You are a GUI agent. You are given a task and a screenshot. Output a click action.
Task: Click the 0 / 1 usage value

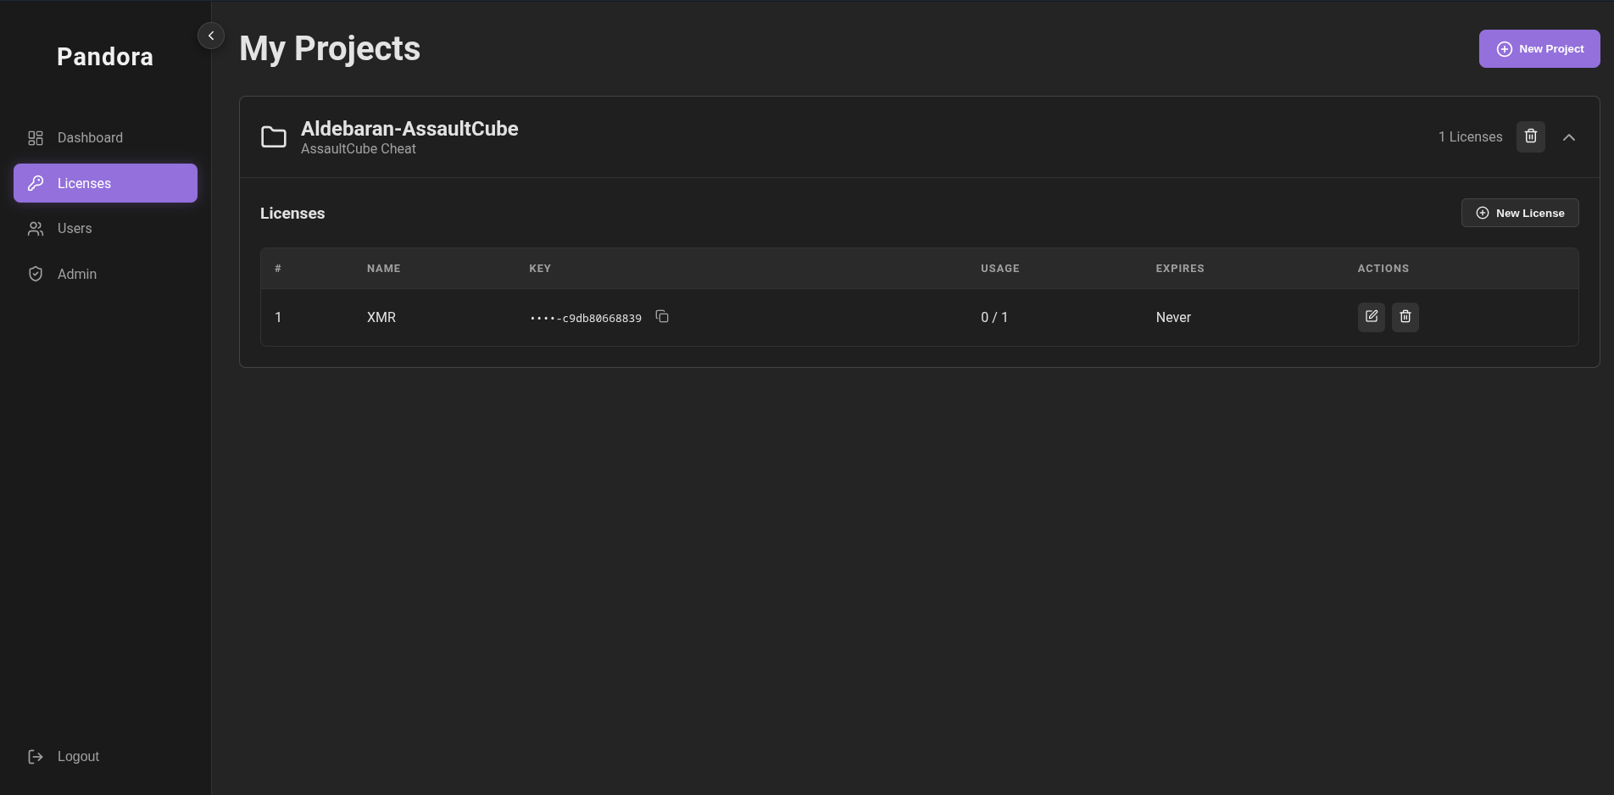click(994, 317)
